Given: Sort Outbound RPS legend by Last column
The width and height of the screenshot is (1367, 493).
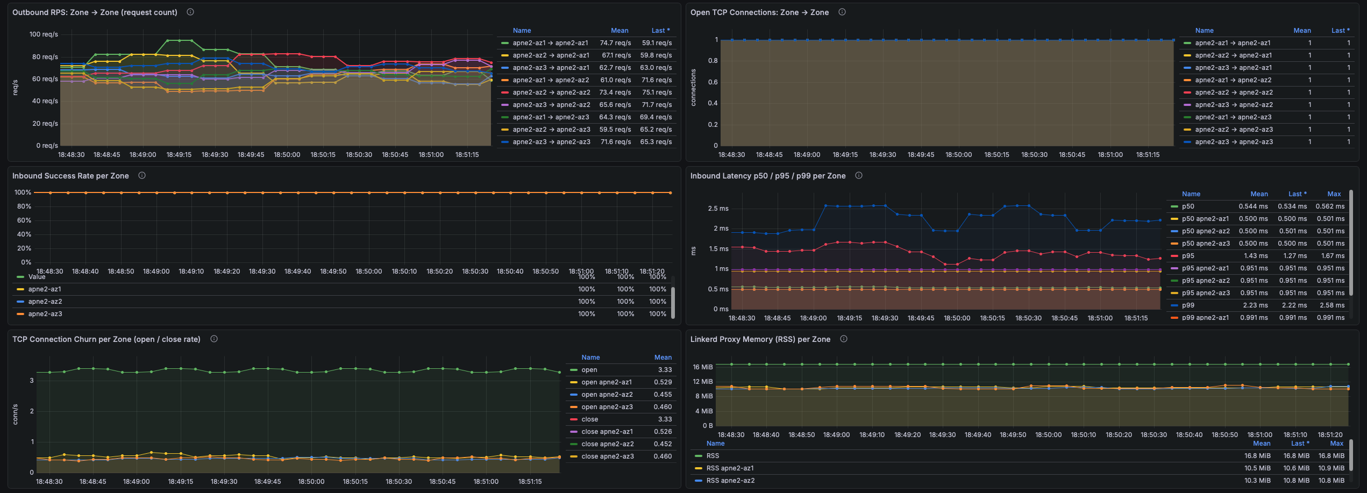Looking at the screenshot, I should coord(660,31).
